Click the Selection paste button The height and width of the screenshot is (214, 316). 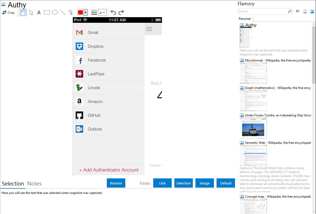click(183, 183)
